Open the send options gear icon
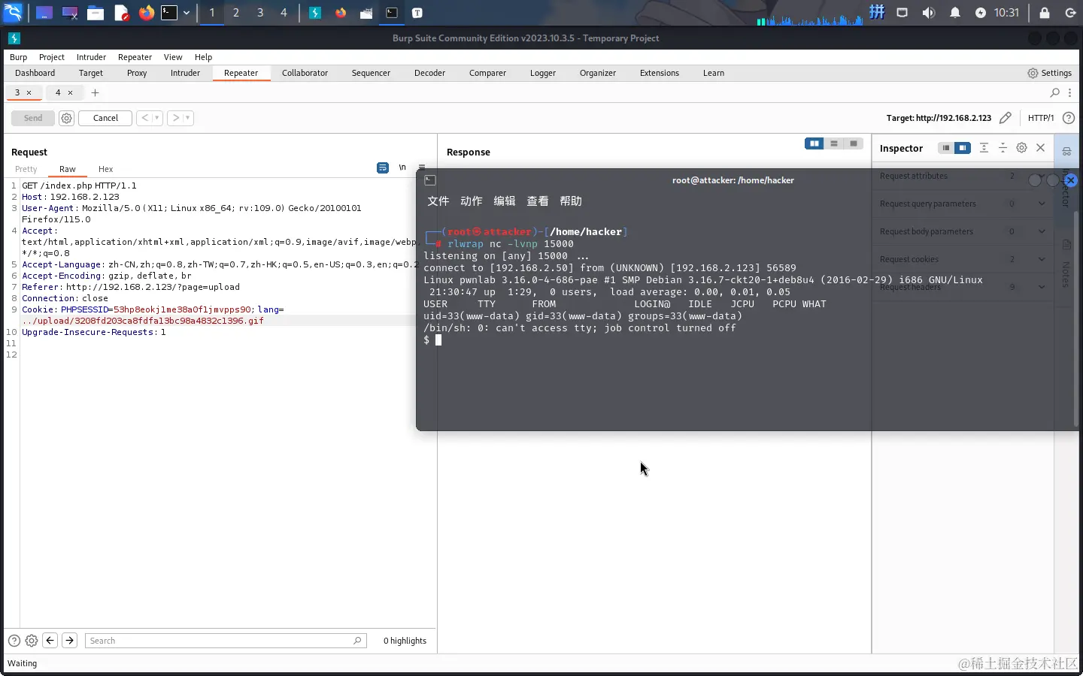Viewport: 1083px width, 676px height. [x=66, y=118]
